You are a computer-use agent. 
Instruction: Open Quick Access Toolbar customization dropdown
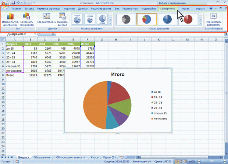point(34,3)
